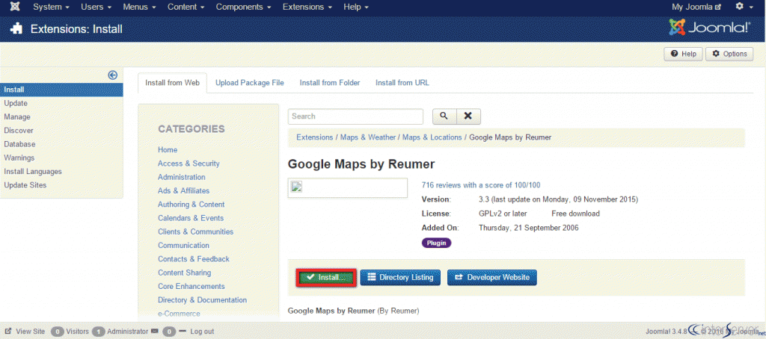766x339 pixels.
Task: Select Contacts & Feedback category
Action: pos(194,259)
